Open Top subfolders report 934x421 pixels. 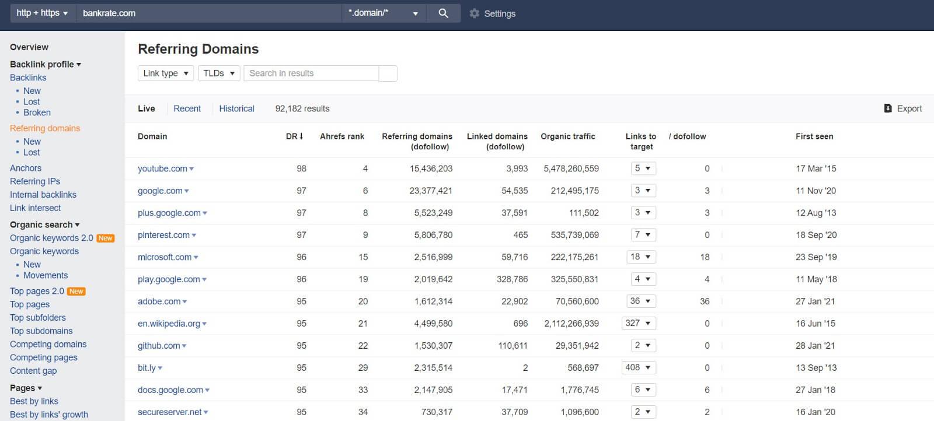tap(38, 318)
